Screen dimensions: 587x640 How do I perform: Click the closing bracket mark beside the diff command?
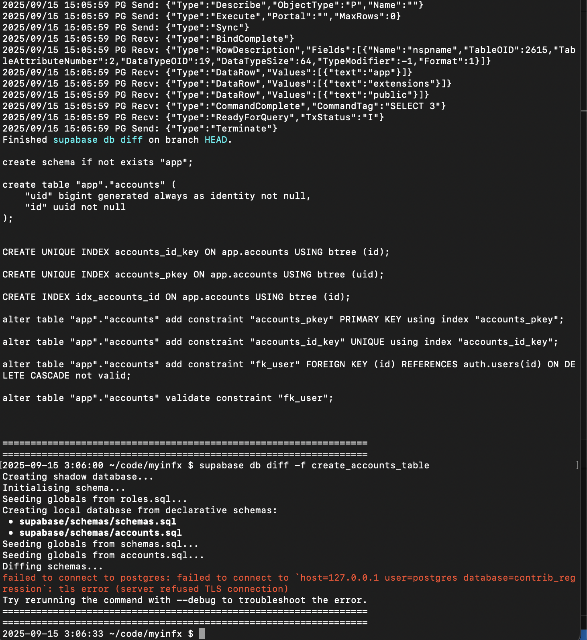[x=577, y=465]
